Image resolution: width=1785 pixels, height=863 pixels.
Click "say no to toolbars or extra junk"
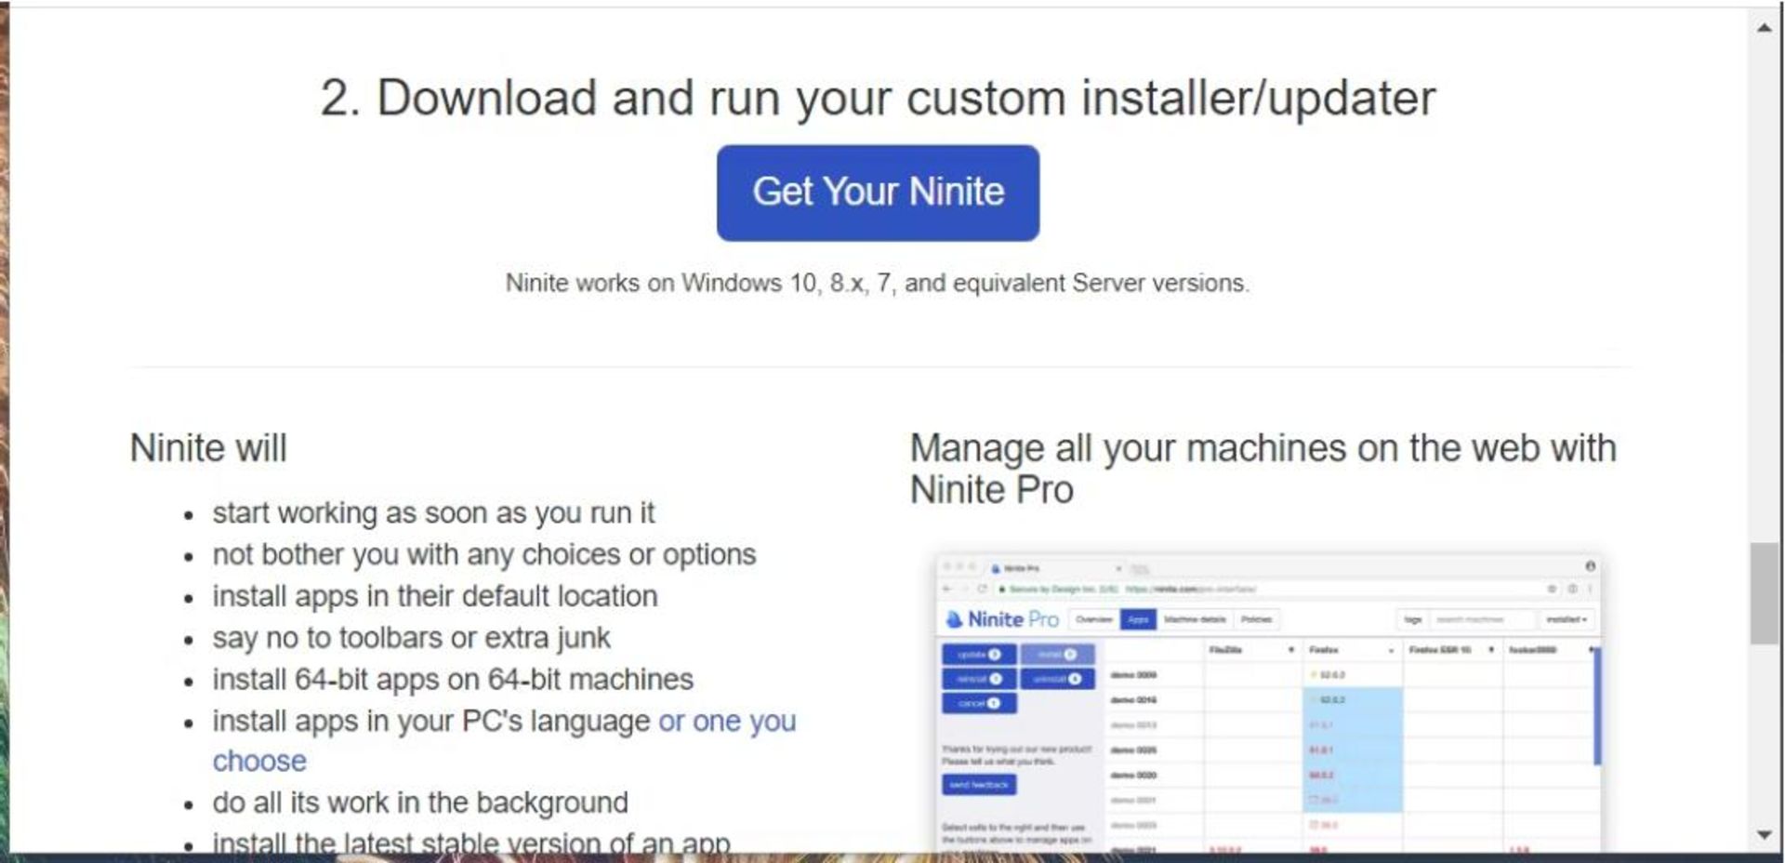tap(411, 638)
